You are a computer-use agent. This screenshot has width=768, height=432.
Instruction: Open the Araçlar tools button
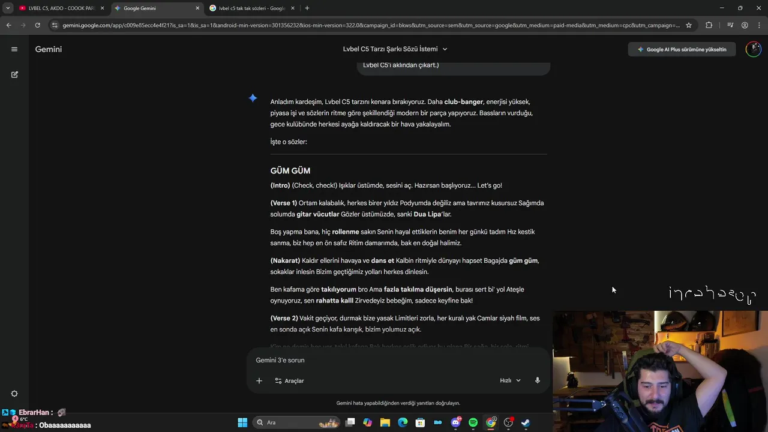(289, 380)
